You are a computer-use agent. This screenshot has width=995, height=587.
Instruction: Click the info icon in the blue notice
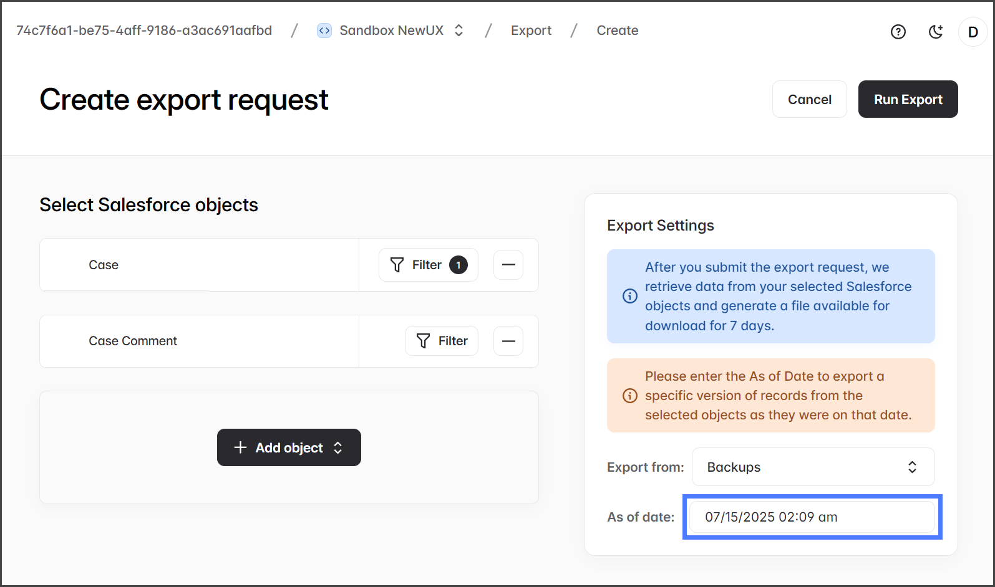coord(630,296)
